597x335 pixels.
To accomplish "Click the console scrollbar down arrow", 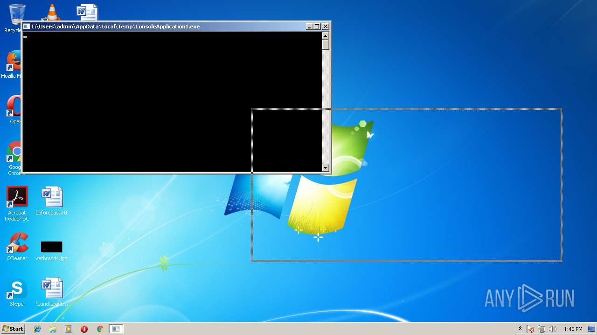I will [326, 168].
